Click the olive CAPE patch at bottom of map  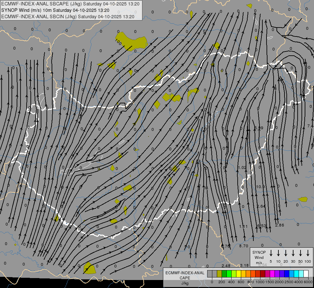pos(89,268)
